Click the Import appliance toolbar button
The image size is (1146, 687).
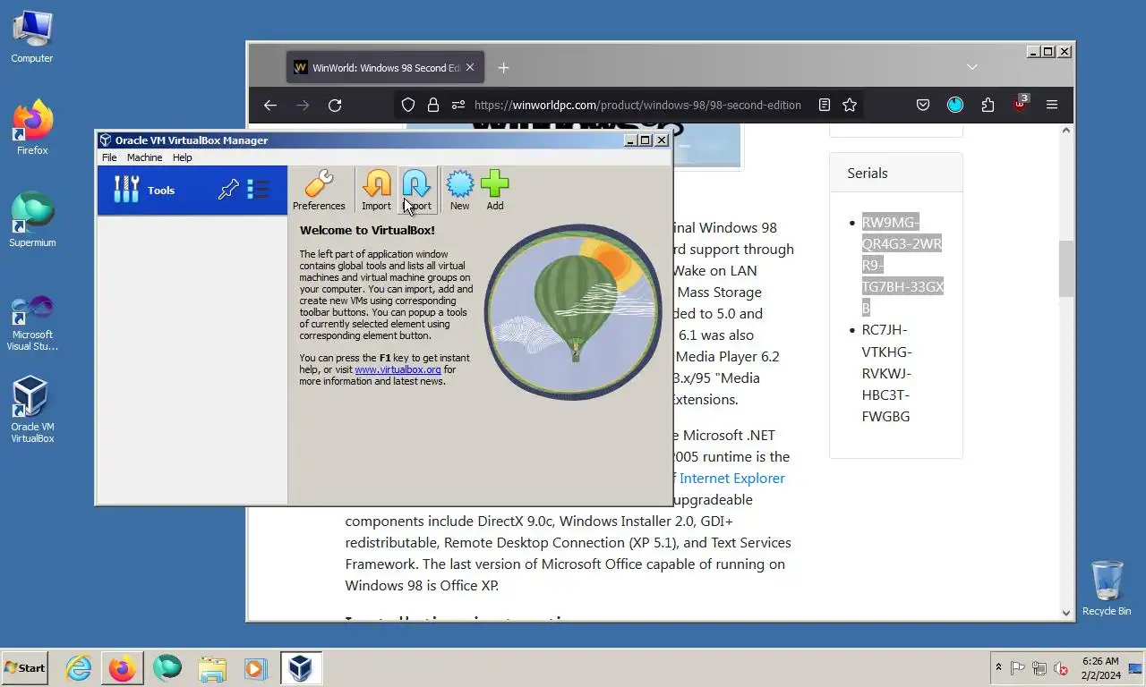376,190
